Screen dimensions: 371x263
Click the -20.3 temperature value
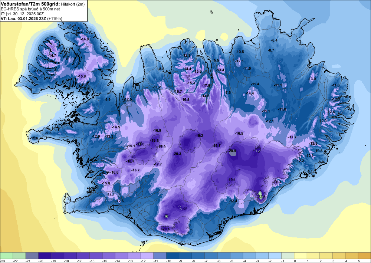pyautogui.click(x=177, y=154)
